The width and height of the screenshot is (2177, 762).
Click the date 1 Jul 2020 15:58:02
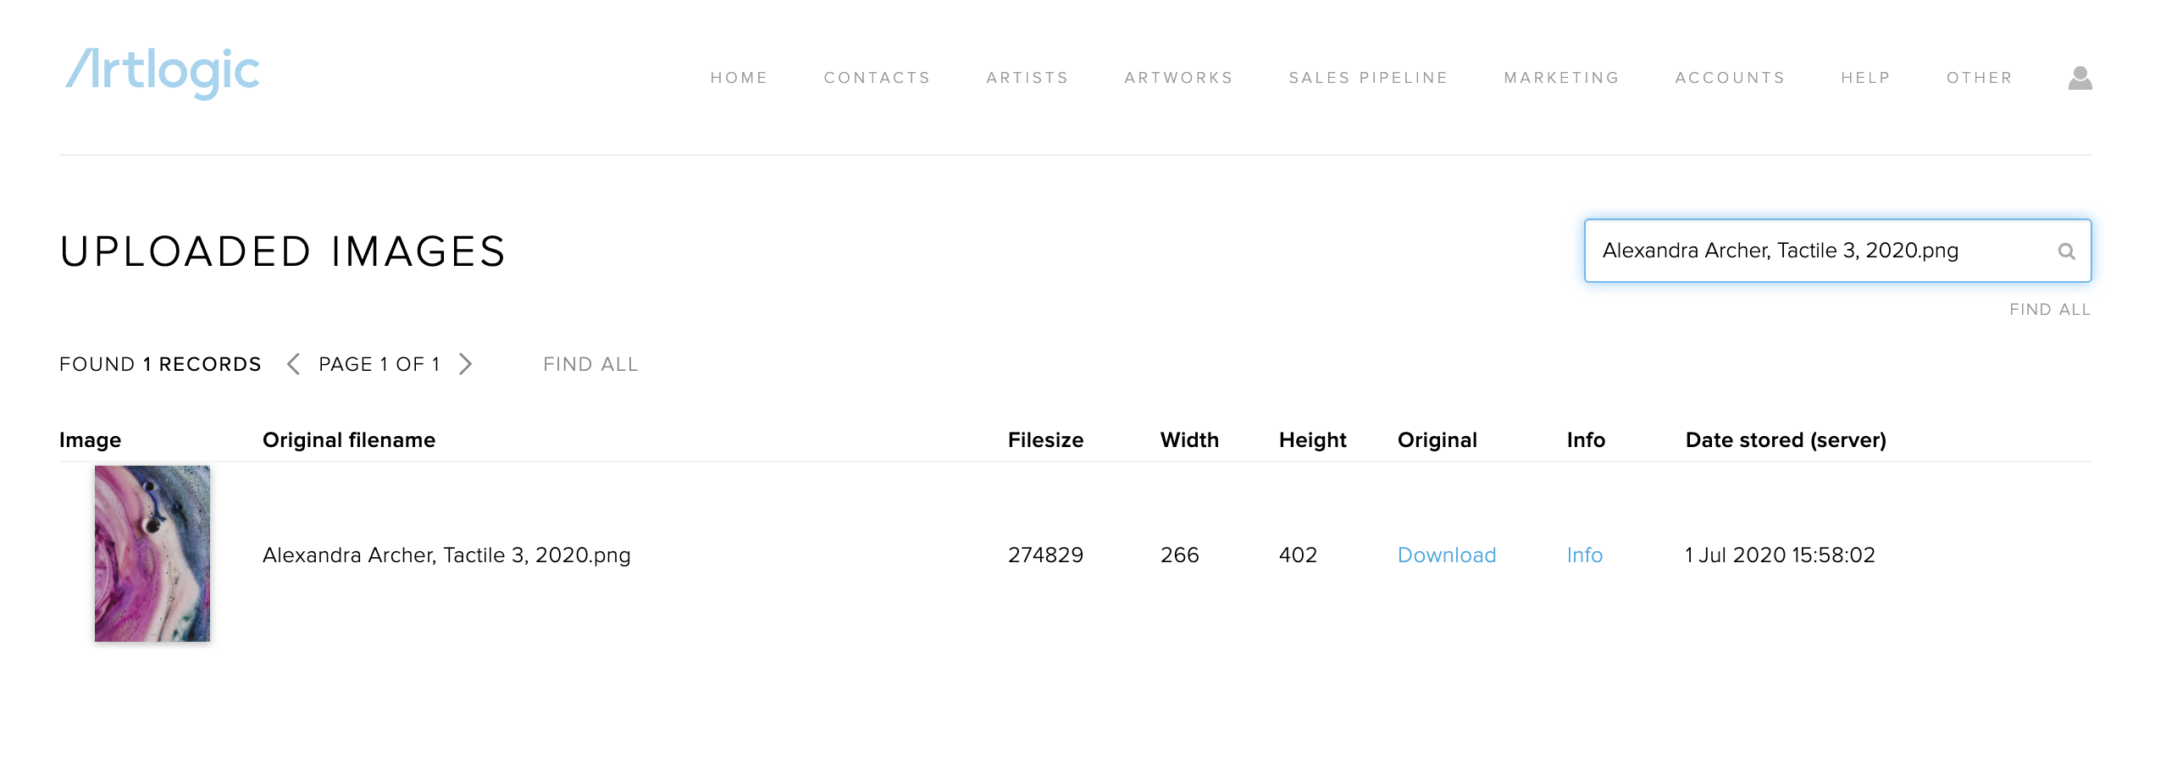click(1780, 555)
